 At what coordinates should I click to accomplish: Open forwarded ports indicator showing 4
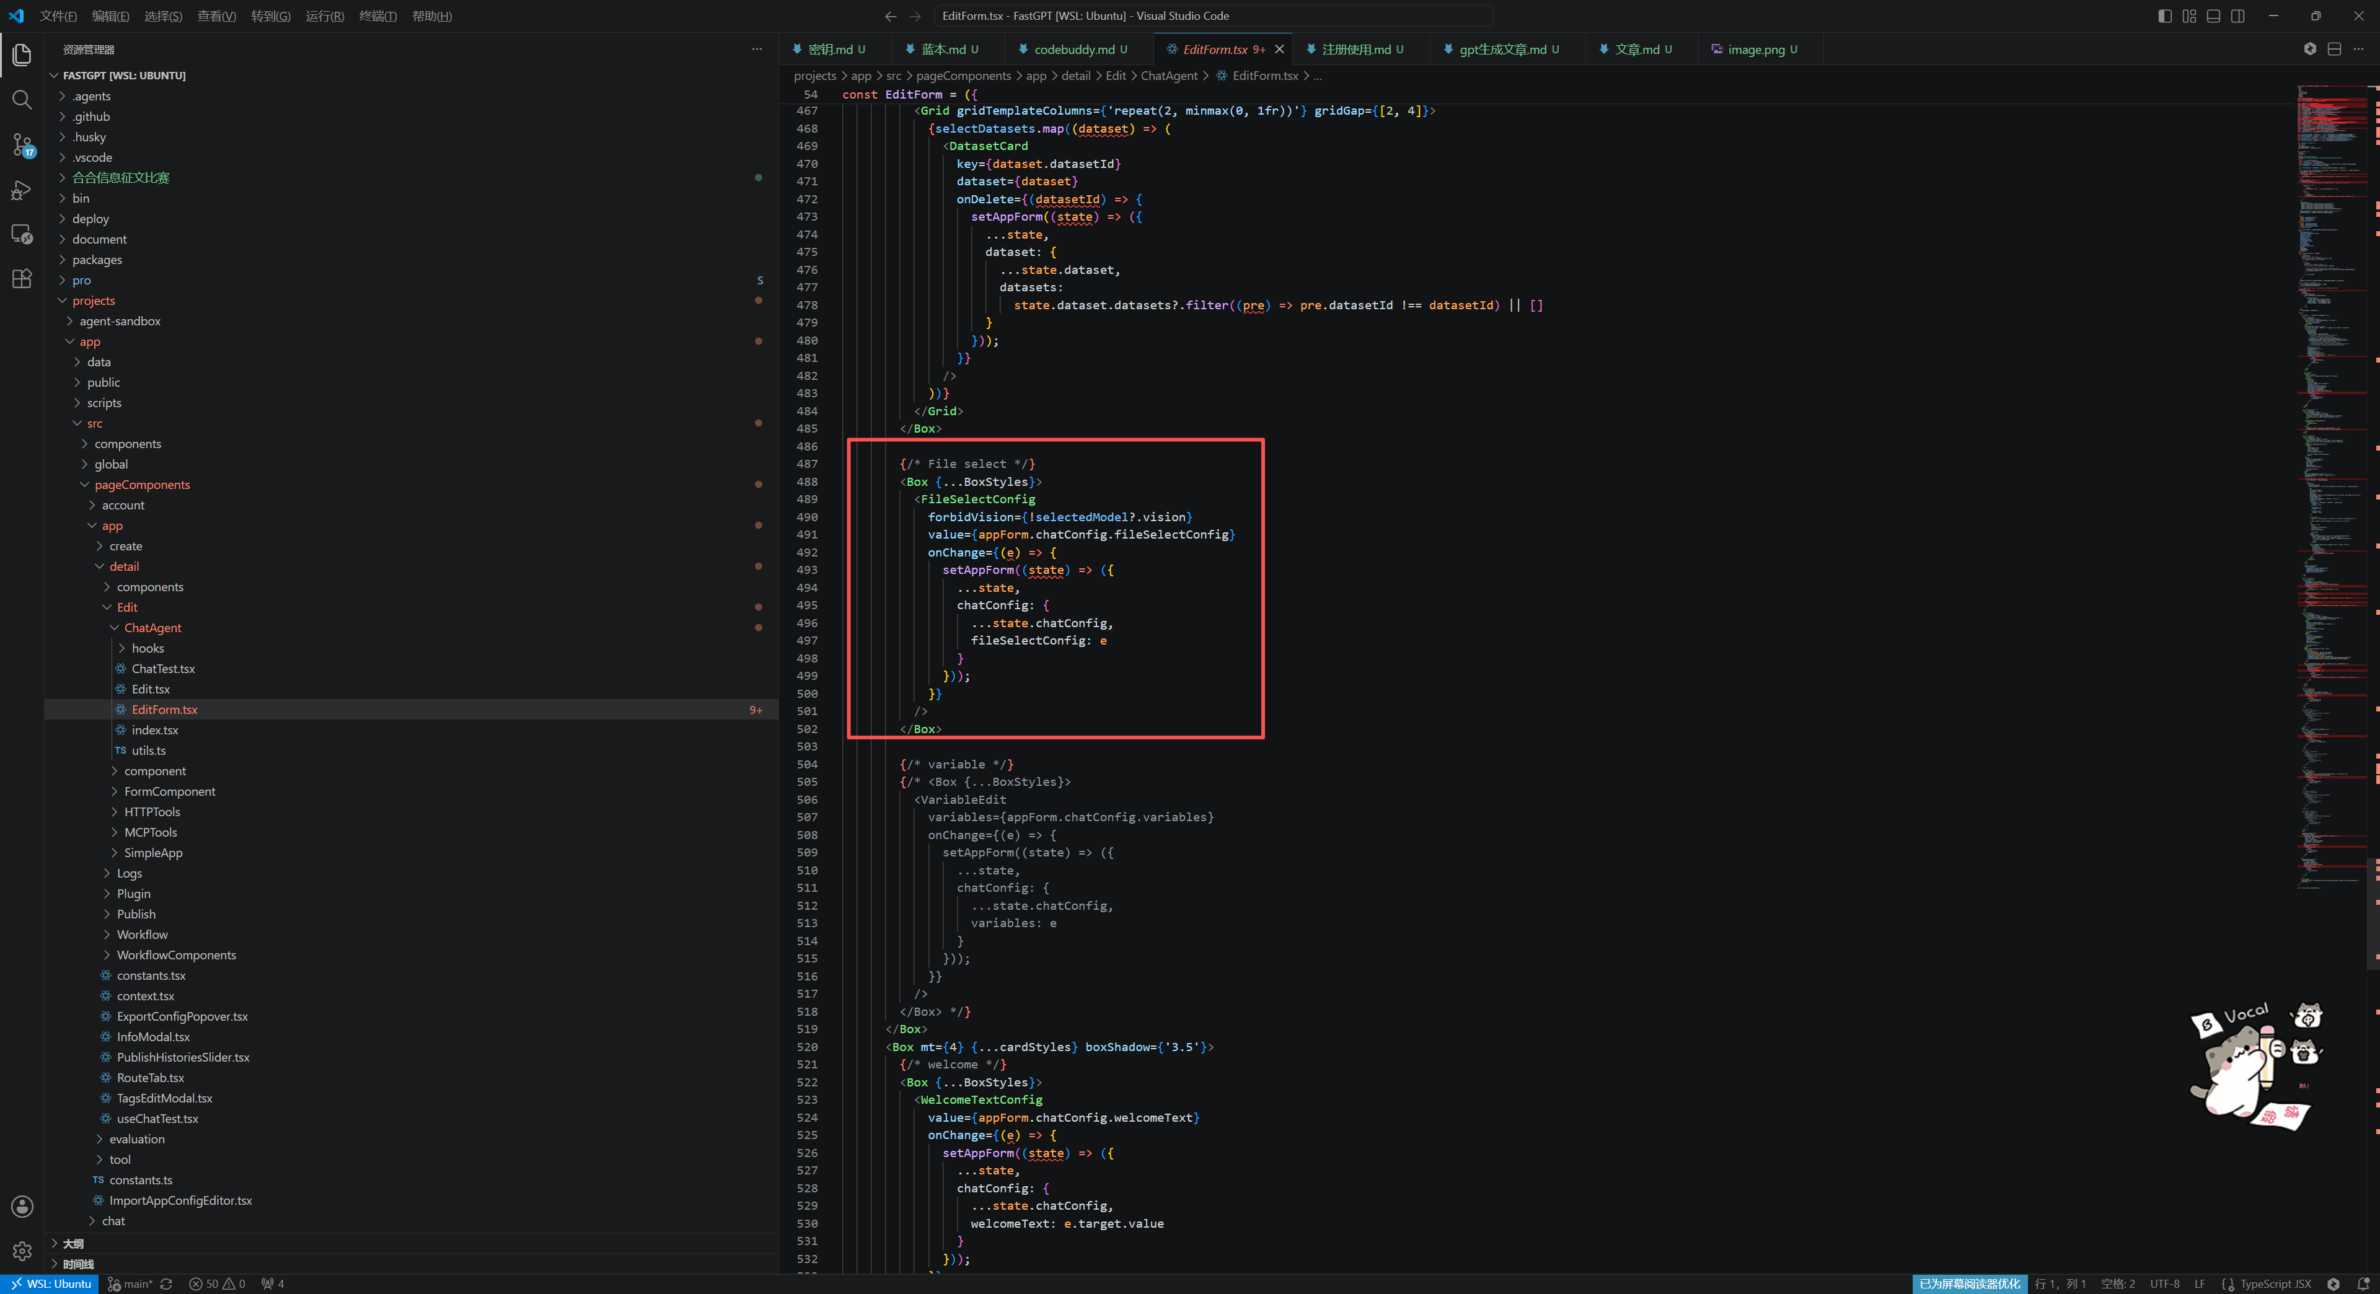tap(273, 1284)
